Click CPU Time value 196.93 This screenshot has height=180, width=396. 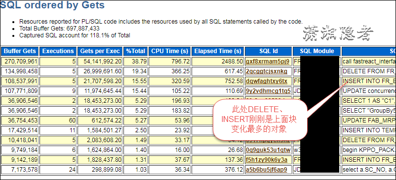pos(180,100)
